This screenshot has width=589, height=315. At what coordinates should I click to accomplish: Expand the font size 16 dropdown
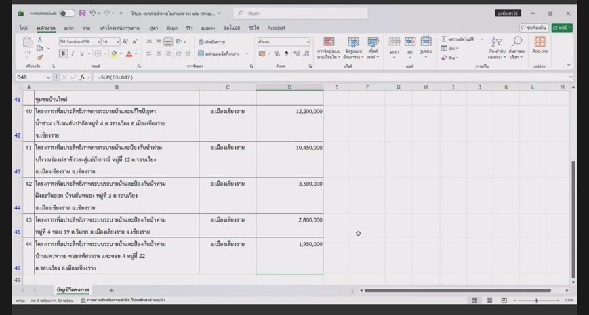(117, 42)
